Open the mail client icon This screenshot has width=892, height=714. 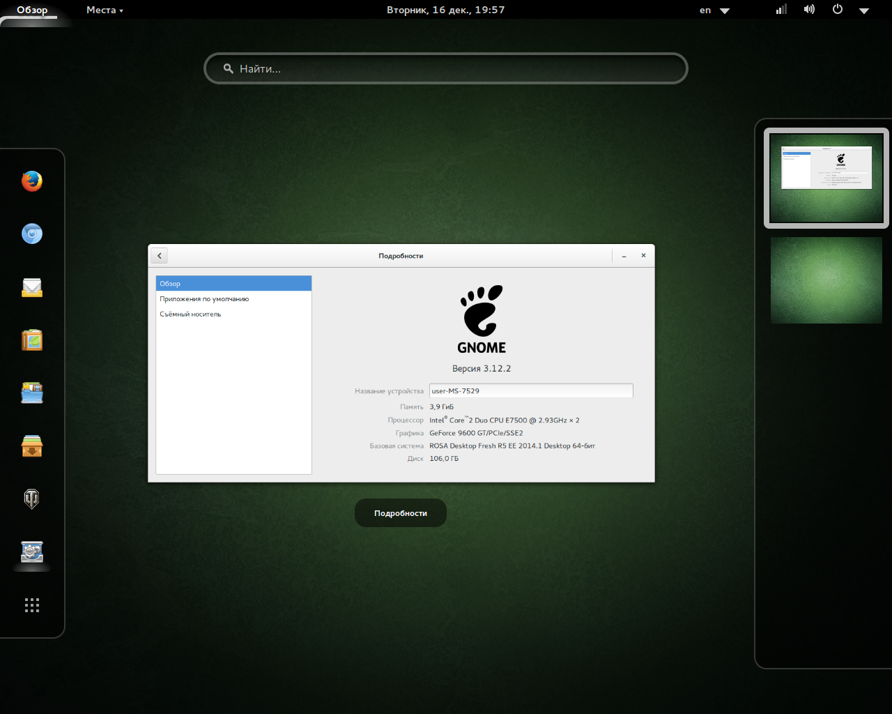point(32,287)
